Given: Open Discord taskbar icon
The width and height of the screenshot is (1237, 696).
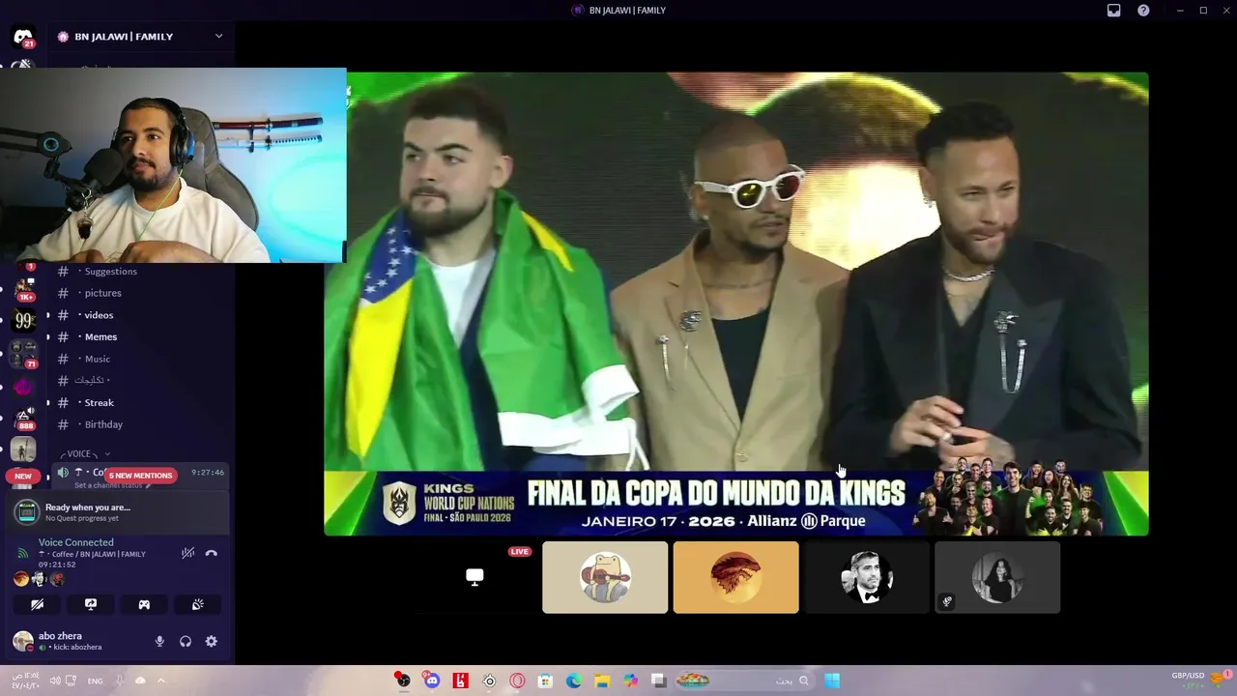Looking at the screenshot, I should tap(432, 681).
